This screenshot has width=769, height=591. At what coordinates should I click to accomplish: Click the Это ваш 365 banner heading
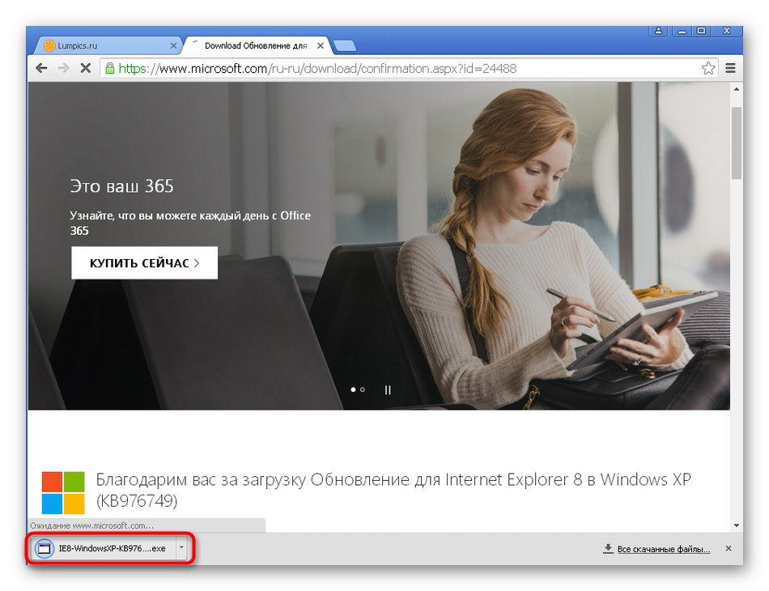point(121,186)
